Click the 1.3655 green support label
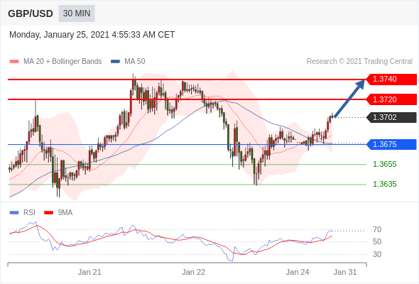Viewport: 419px width, 284px height. click(x=384, y=164)
